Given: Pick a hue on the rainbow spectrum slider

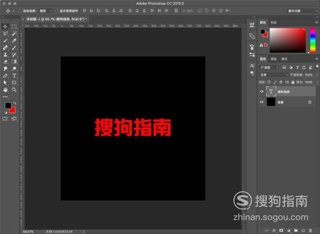Looking at the screenshot, I should [x=313, y=40].
